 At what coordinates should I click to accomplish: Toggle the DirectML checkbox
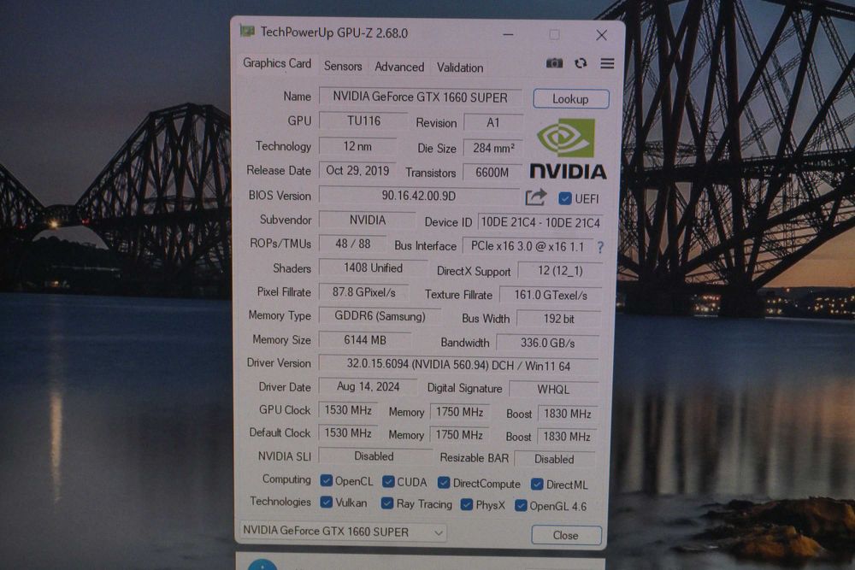coord(537,484)
